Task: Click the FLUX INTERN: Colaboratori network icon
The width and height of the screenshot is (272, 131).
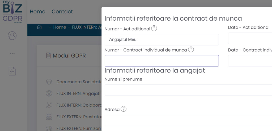Action: pyautogui.click(x=49, y=105)
